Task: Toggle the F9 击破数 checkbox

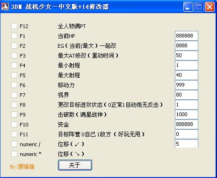Action: pos(14,115)
